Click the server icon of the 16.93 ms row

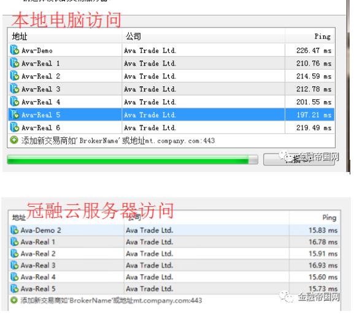(x=15, y=265)
